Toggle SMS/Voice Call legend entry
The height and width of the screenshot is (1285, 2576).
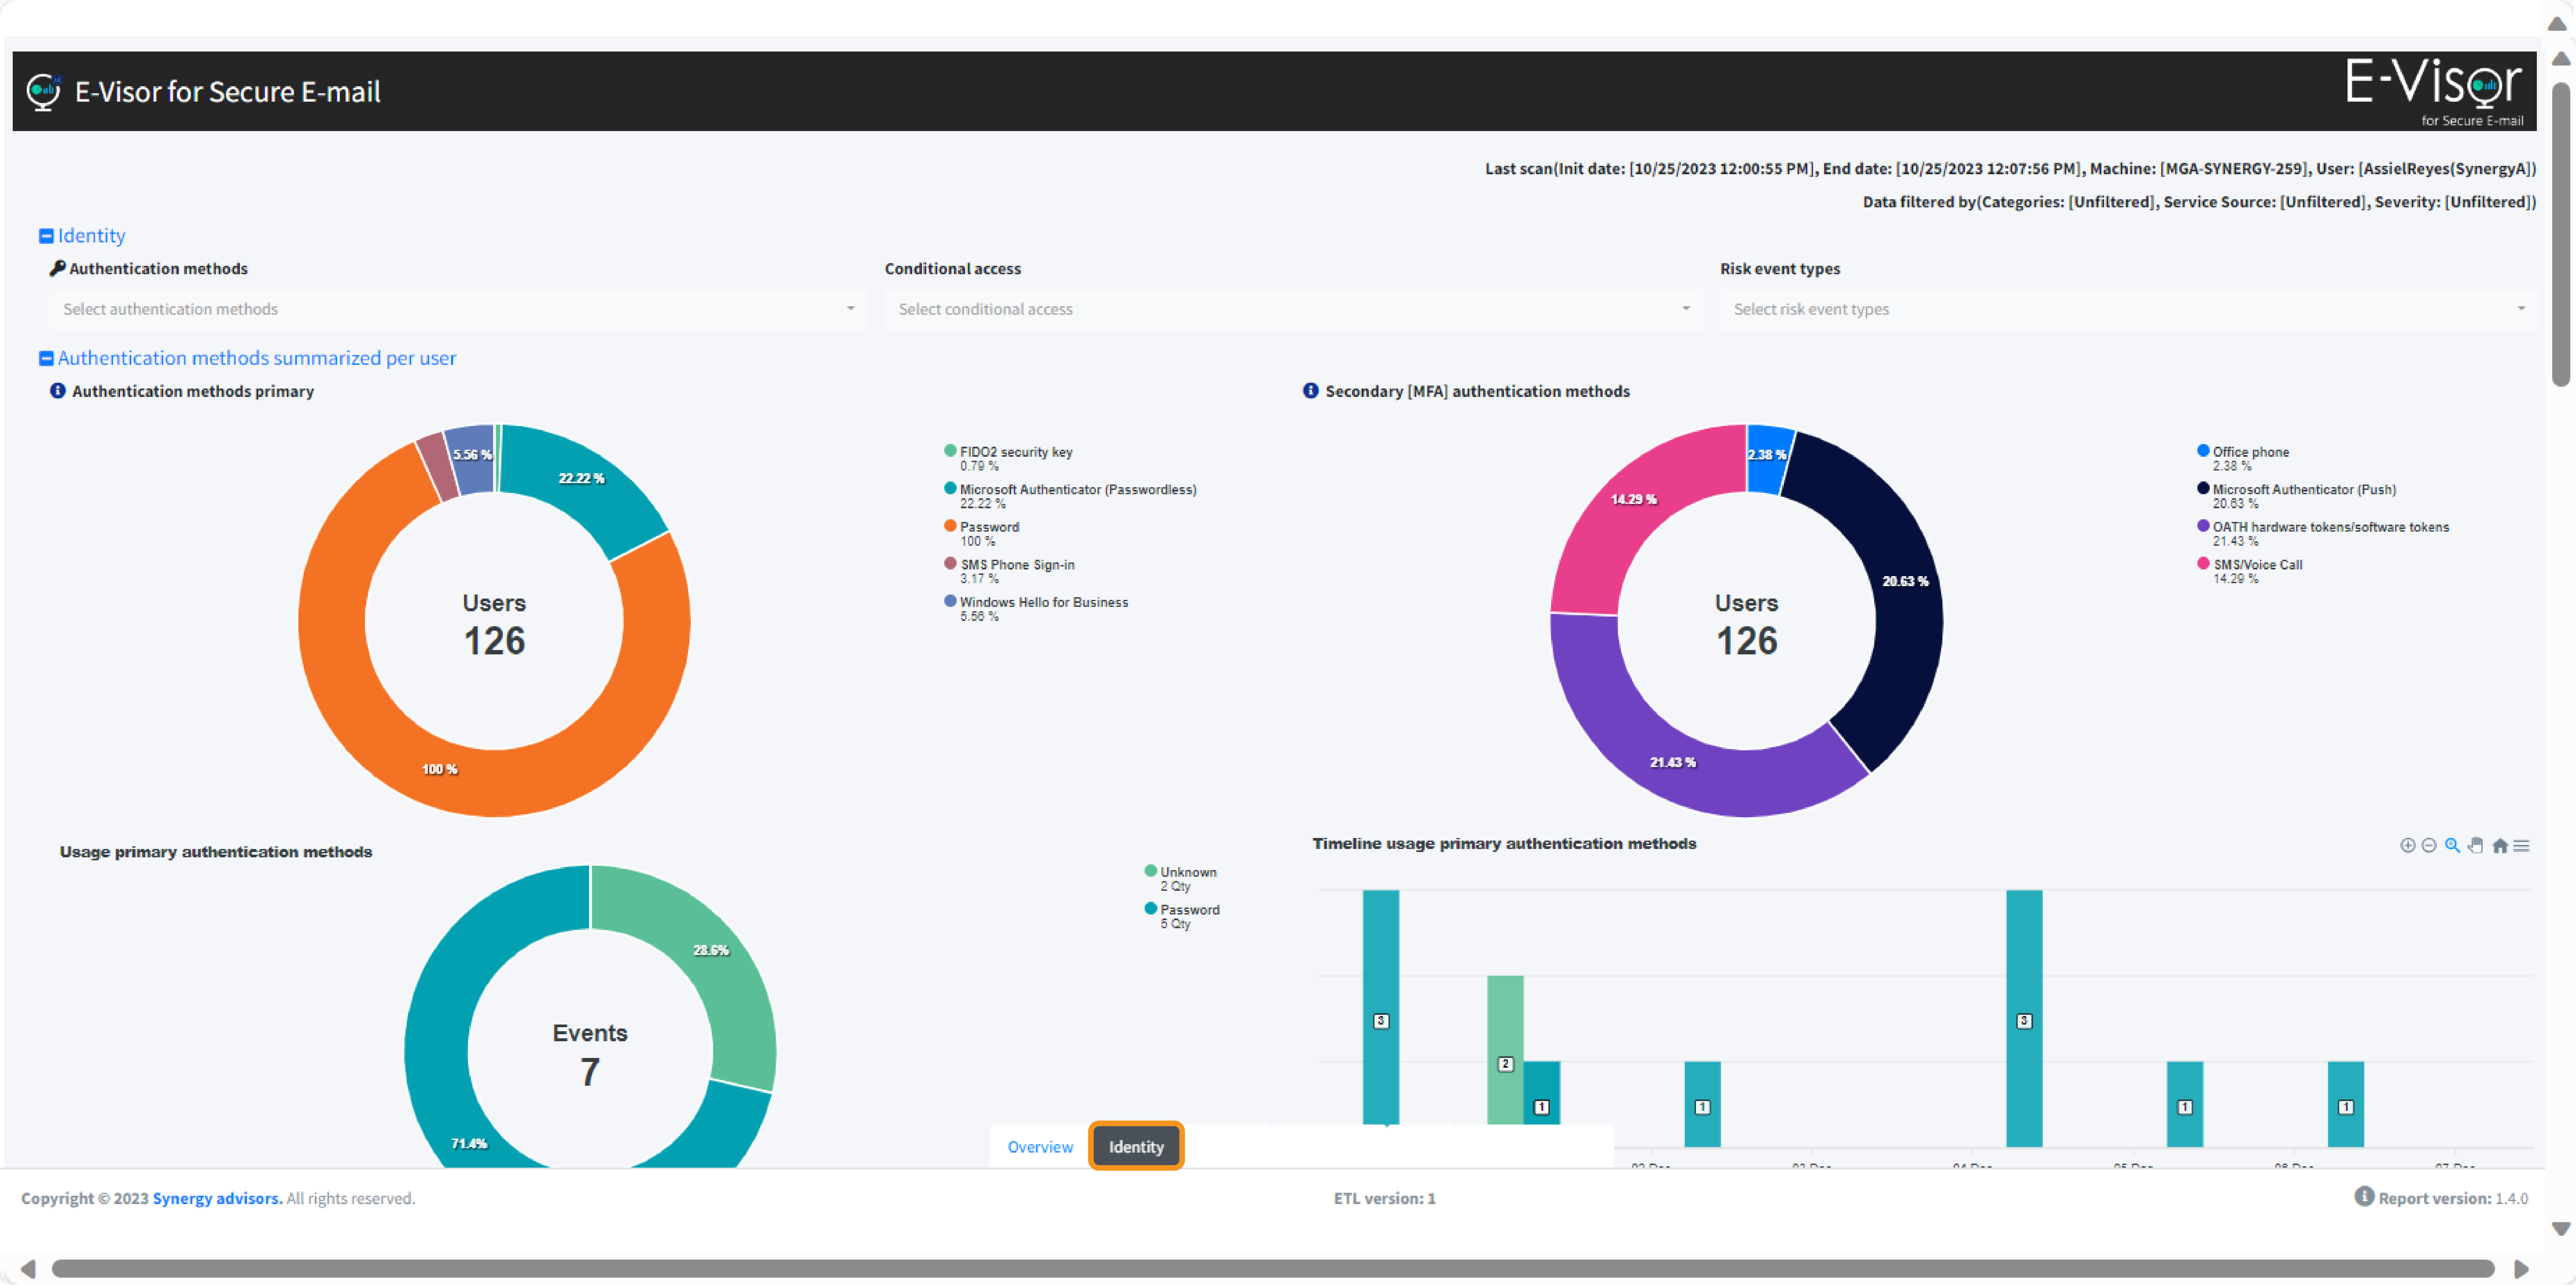[2250, 571]
